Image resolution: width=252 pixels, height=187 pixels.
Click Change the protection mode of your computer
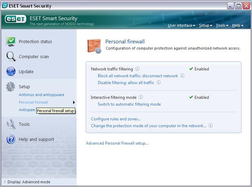pos(148,125)
